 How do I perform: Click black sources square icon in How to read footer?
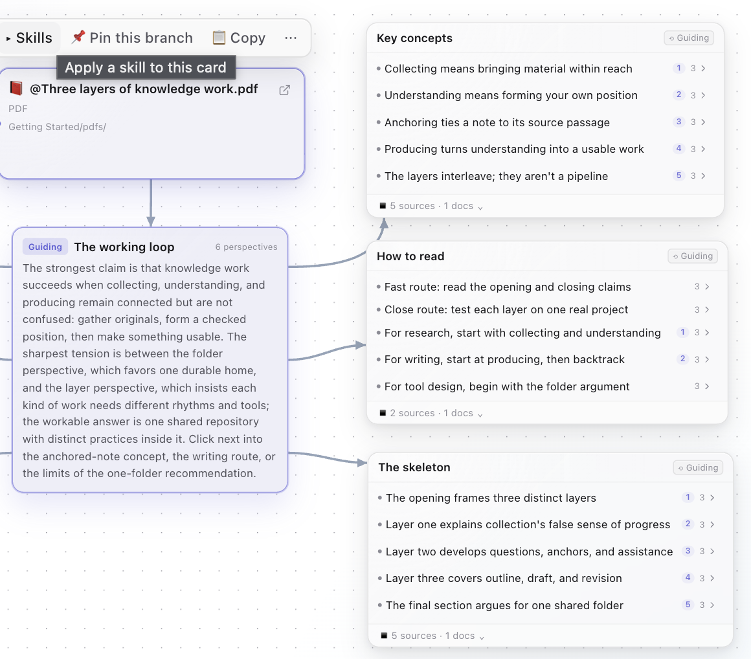pos(383,413)
